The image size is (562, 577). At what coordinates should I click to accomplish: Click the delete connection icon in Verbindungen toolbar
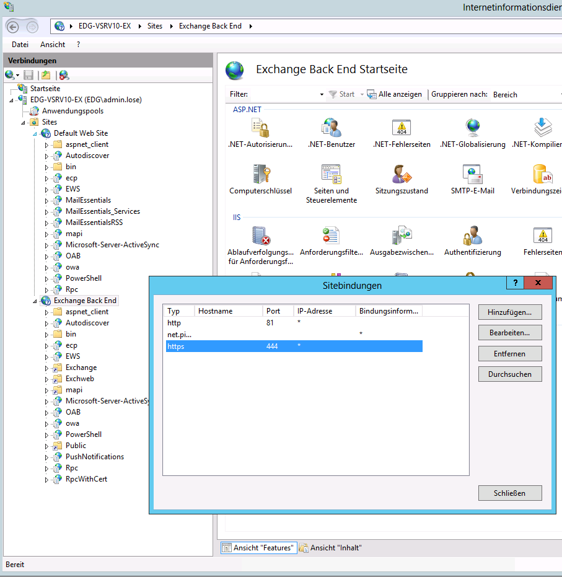64,75
